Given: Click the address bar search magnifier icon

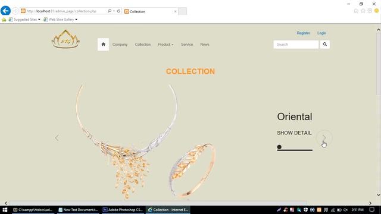Looking at the screenshot, I should point(110,11).
